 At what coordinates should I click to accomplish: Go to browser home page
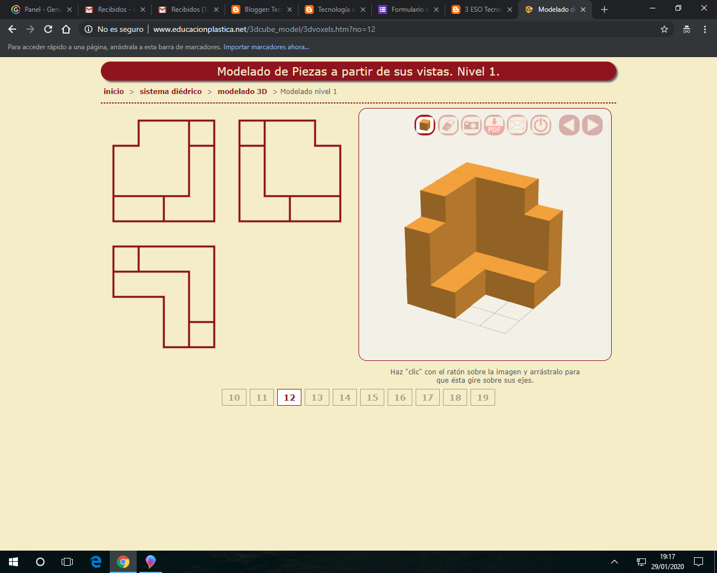click(66, 29)
